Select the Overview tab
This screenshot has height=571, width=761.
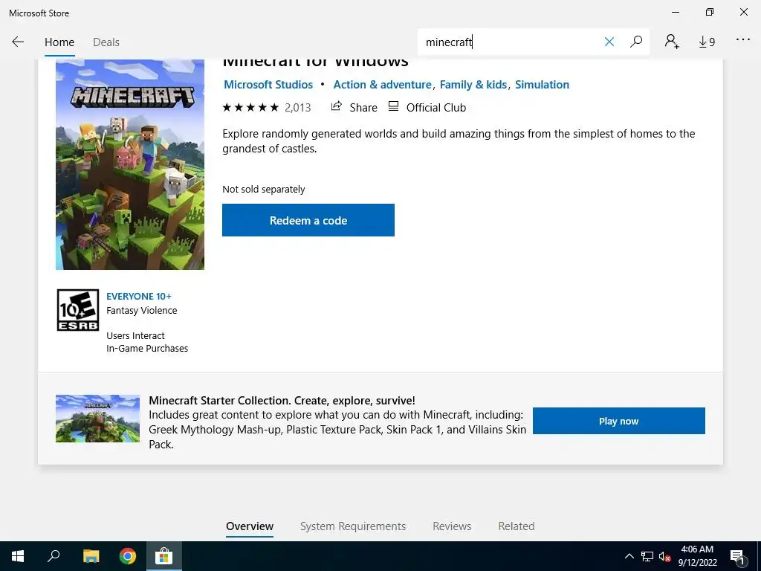250,526
